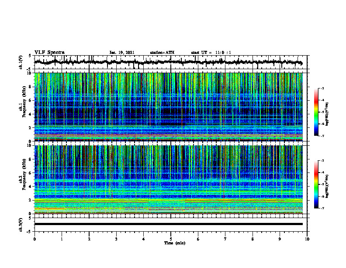This screenshot has height=268, width=346.
Task: Click the "-5" tick of ch.3(V) axis
Action: 29,232
